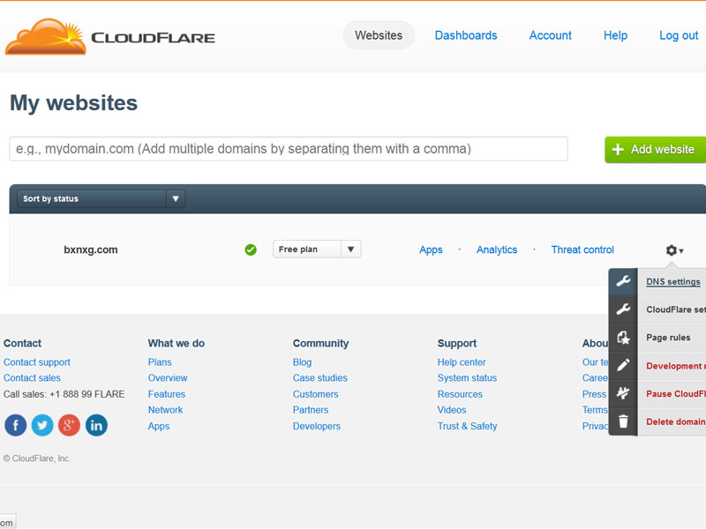Image resolution: width=706 pixels, height=529 pixels.
Task: Choose CloudFlare settings from the gear menu
Action: pyautogui.click(x=676, y=309)
